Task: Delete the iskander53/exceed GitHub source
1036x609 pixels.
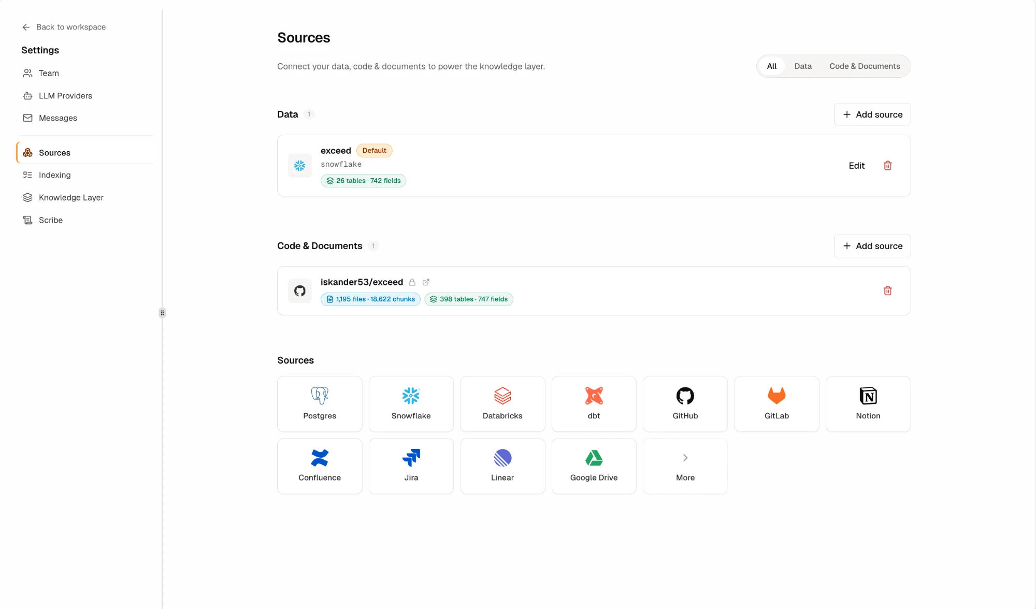Action: (888, 291)
